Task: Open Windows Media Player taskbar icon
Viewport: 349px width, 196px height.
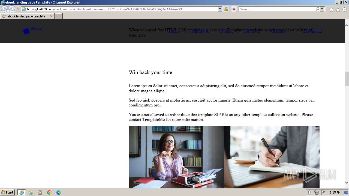Action: coord(40,192)
